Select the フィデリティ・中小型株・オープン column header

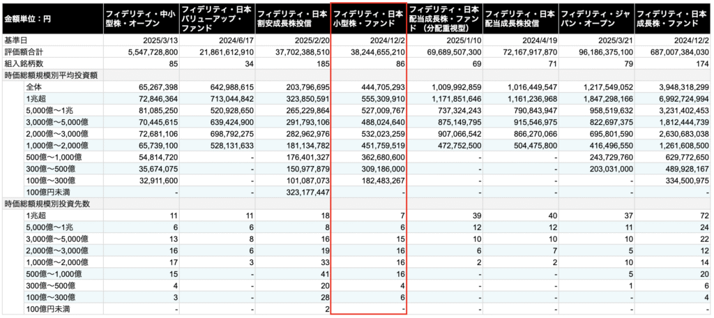point(141,19)
